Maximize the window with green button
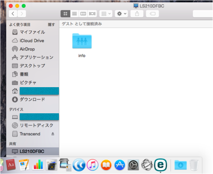Screen dimensions: 213x174 (24, 6)
